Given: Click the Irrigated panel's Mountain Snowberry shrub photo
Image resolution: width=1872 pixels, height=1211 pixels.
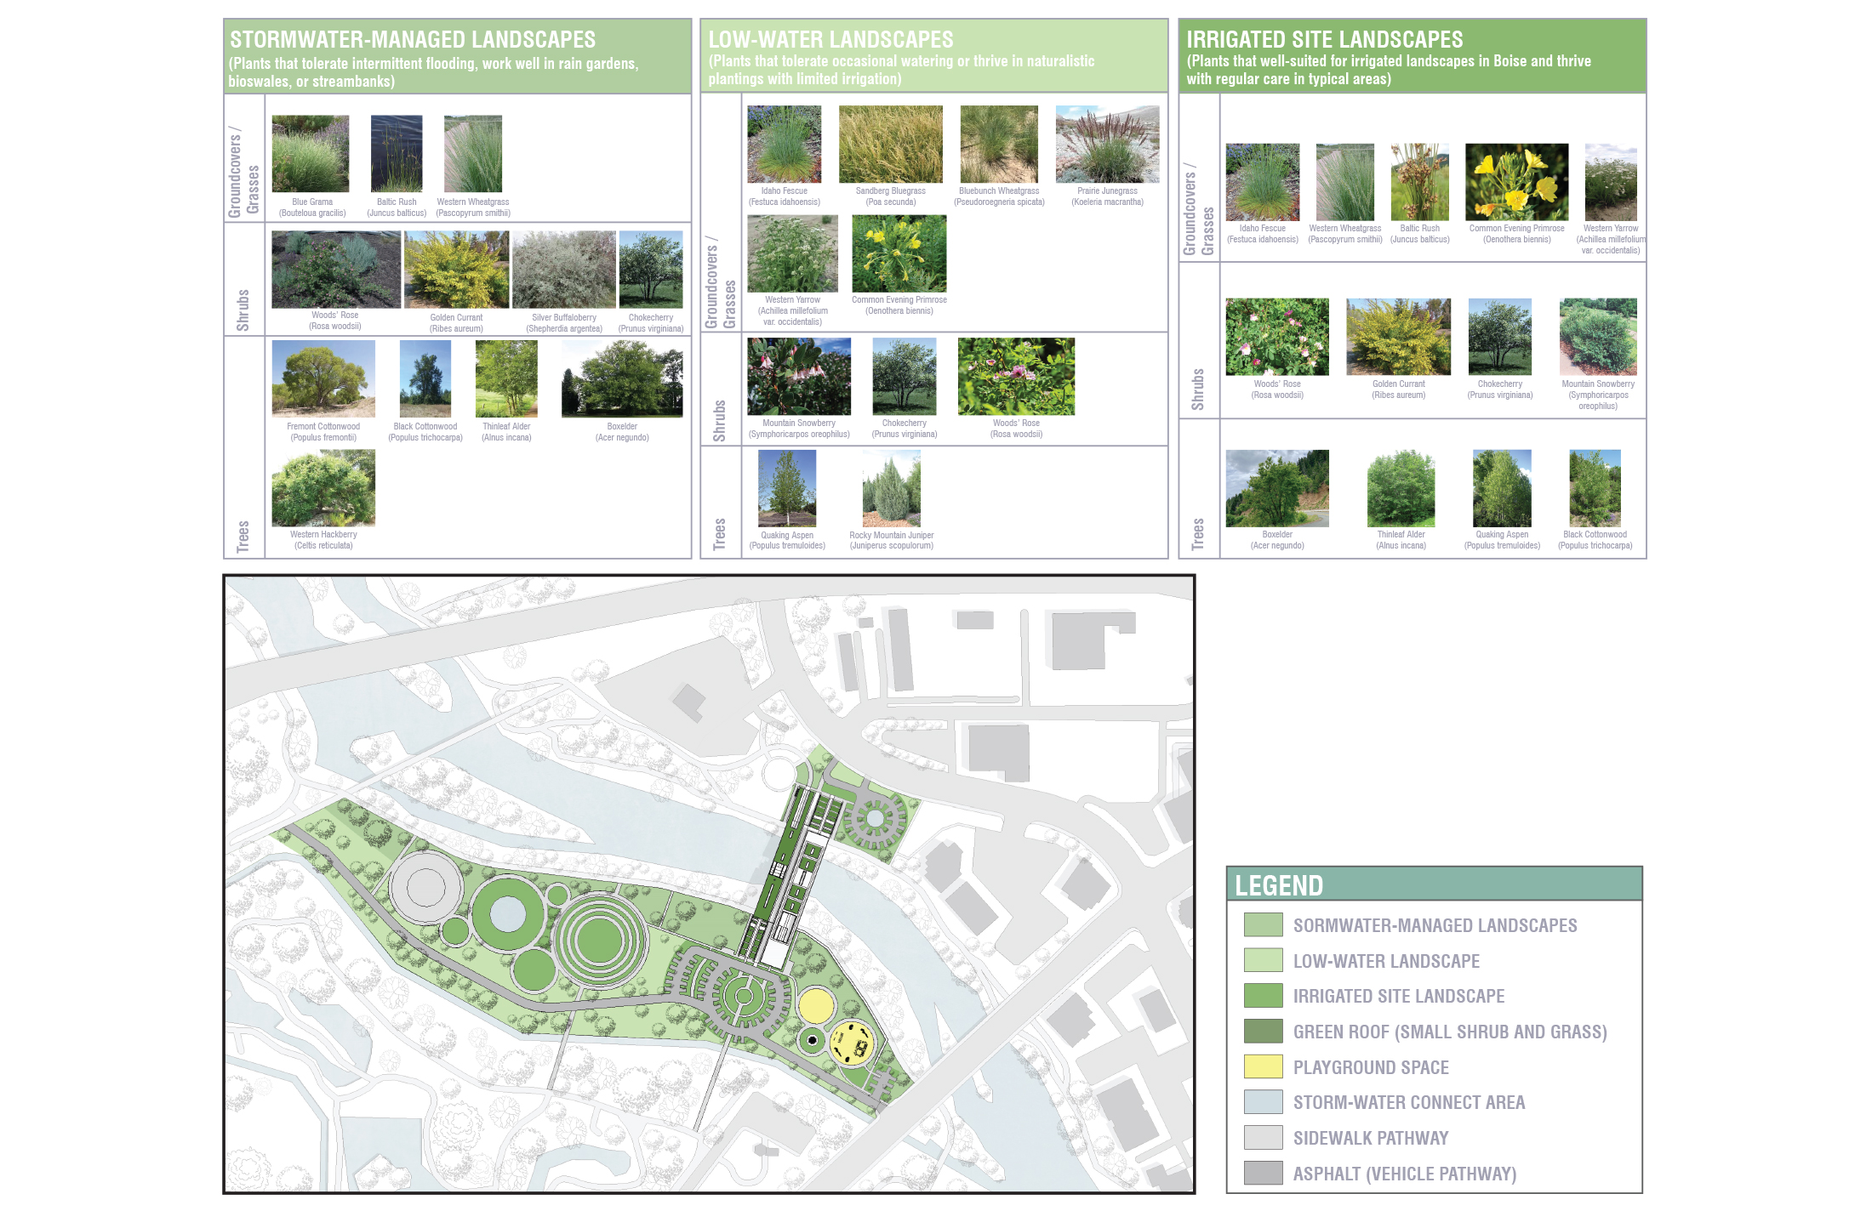Looking at the screenshot, I should (1597, 337).
